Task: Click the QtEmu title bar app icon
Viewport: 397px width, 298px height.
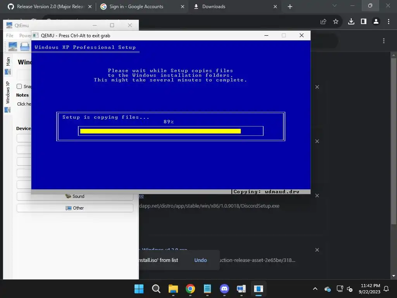Action: (x=9, y=25)
